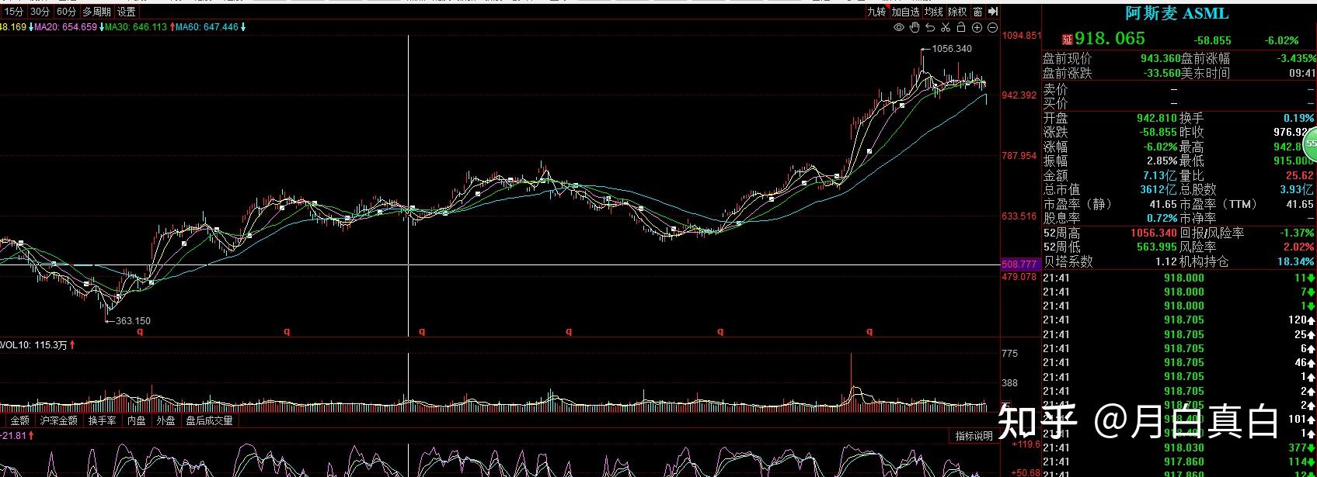Click the 盘前现价 943.360 value

pos(1160,59)
